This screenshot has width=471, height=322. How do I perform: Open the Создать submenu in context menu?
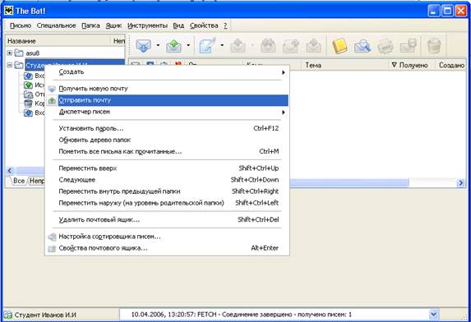point(168,72)
